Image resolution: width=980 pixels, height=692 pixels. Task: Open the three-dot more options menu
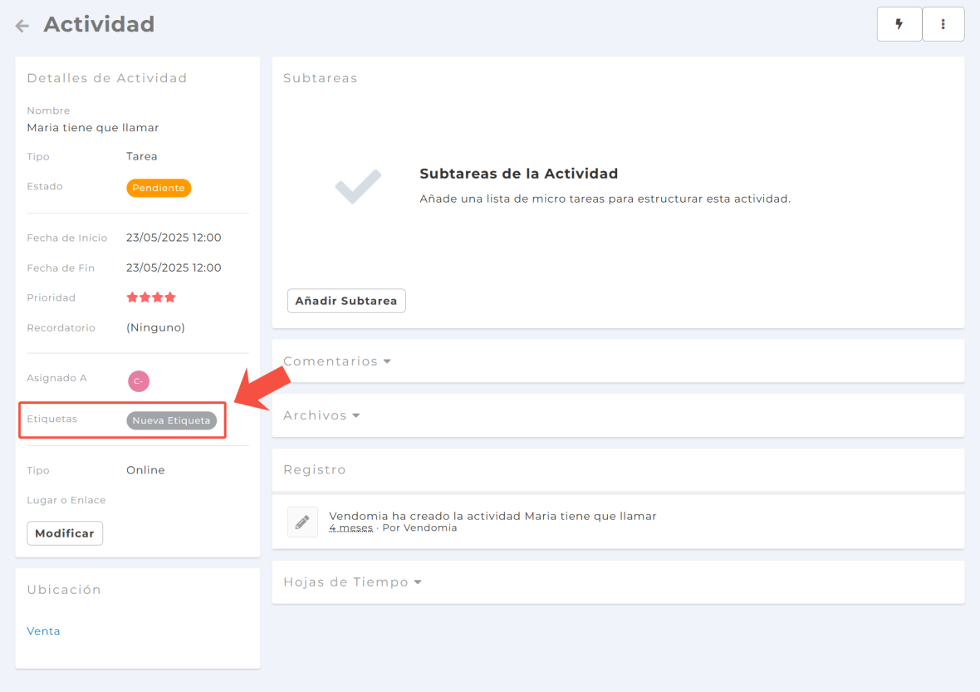tap(943, 24)
